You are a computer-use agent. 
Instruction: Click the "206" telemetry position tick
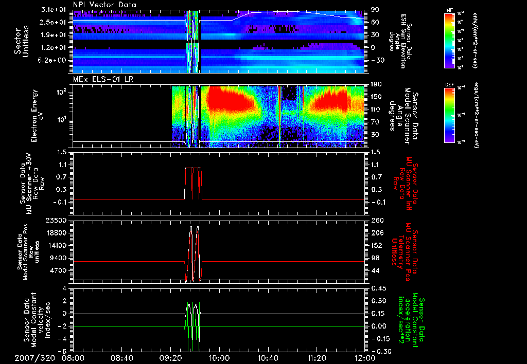pyautogui.click(x=377, y=233)
